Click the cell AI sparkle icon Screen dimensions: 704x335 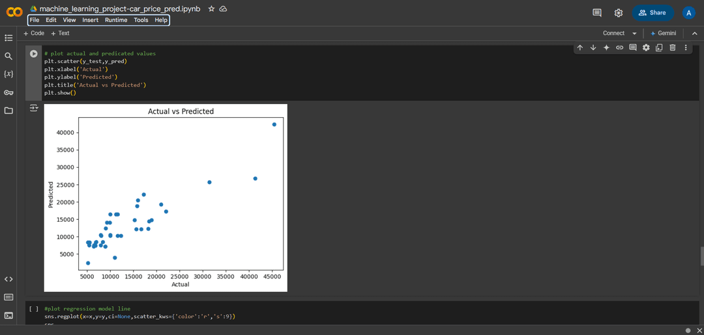coord(606,47)
